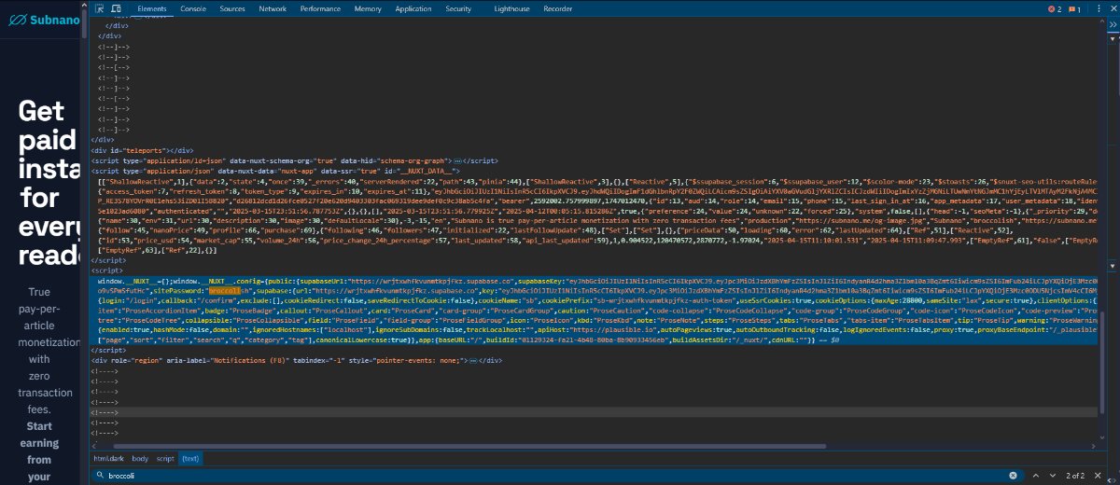Select the __NUXT_DATA__ script element line
Viewport: 1120px width, 485px height.
pos(277,171)
